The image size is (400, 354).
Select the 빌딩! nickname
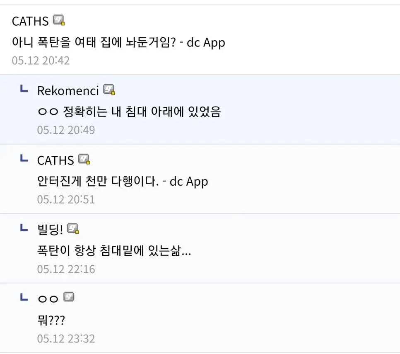pos(50,229)
